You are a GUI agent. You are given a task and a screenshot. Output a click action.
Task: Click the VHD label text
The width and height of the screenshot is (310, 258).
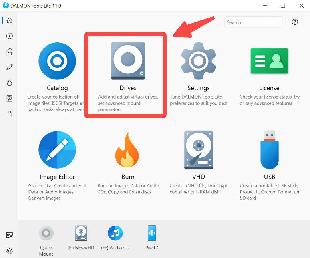click(x=199, y=177)
